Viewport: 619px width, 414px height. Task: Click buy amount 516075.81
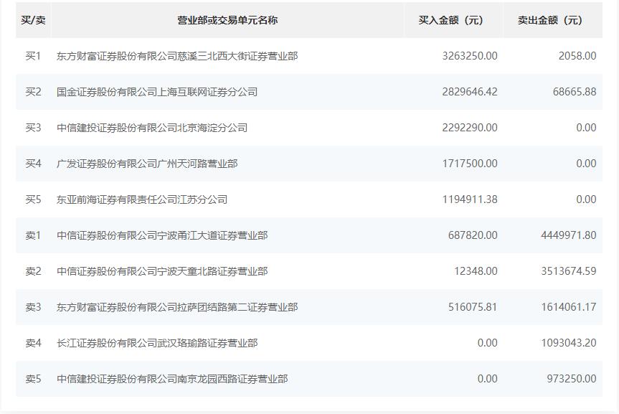(473, 307)
